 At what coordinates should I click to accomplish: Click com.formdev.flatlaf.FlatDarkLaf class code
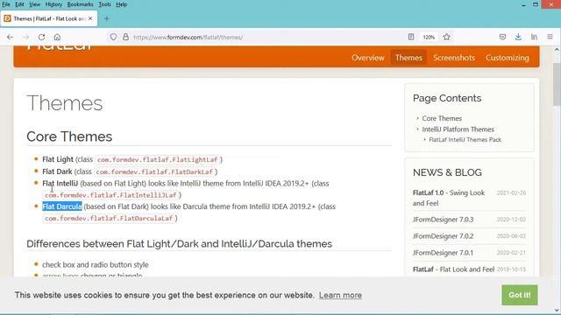click(154, 171)
